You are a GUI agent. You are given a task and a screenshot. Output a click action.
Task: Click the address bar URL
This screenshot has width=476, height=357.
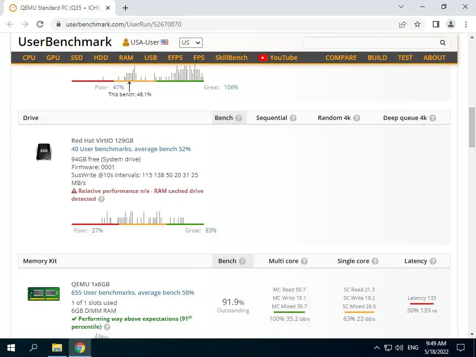click(x=124, y=24)
